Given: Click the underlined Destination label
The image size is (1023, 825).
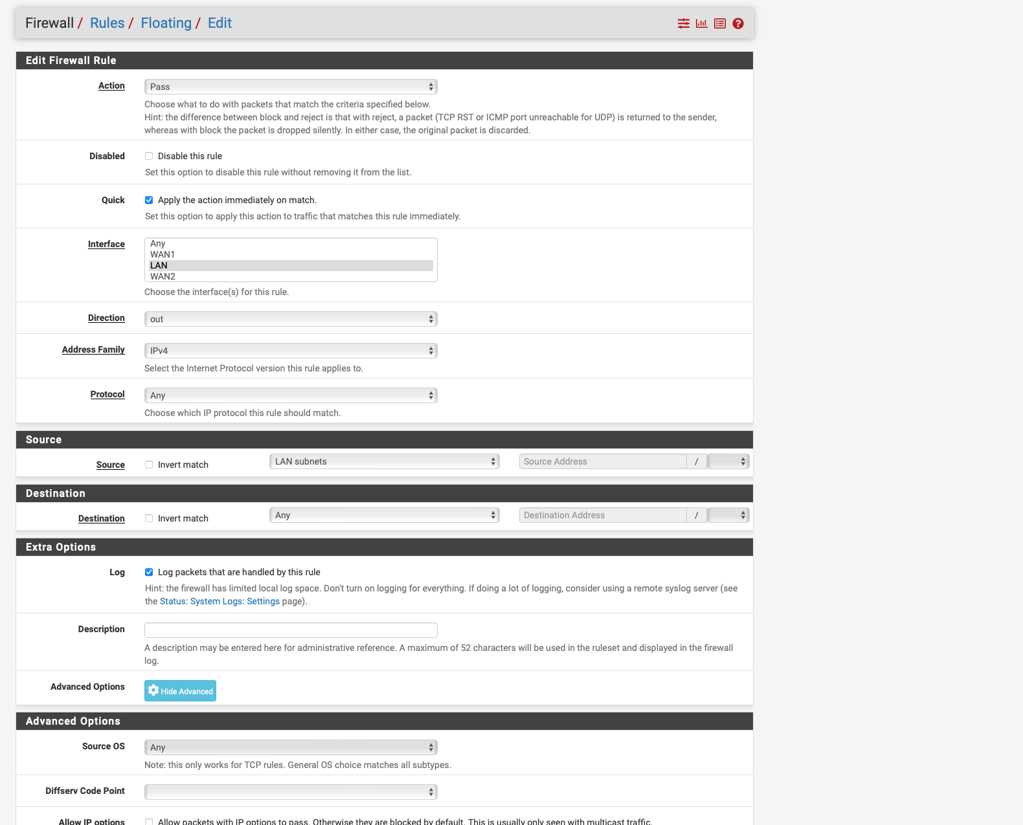Looking at the screenshot, I should click(x=102, y=518).
